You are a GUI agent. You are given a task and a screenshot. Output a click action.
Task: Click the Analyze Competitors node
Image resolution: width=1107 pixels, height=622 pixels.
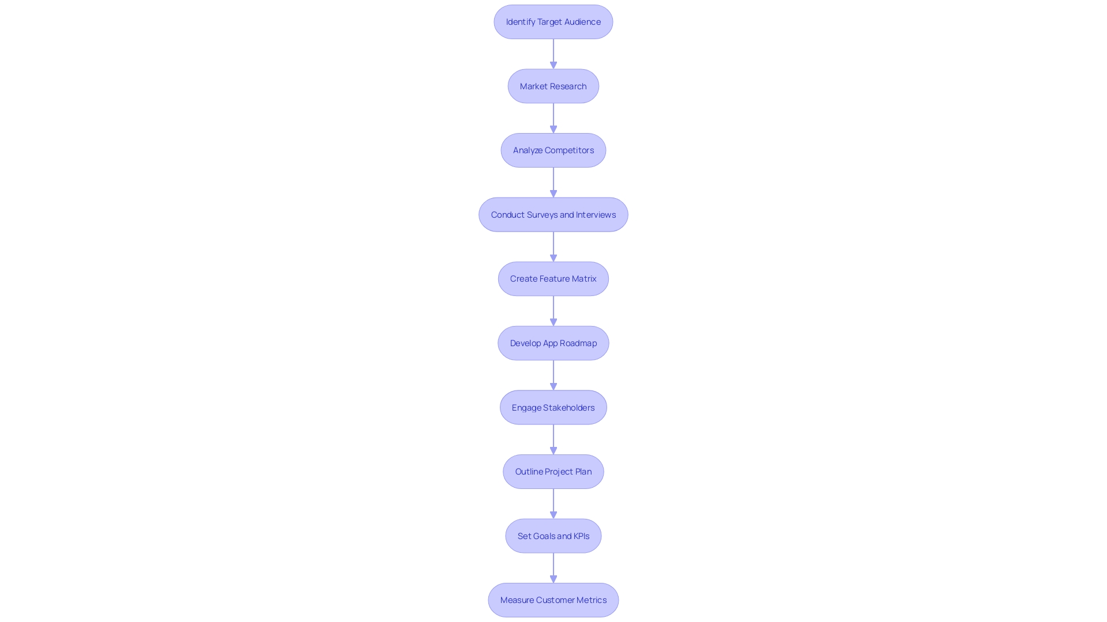[x=553, y=150]
